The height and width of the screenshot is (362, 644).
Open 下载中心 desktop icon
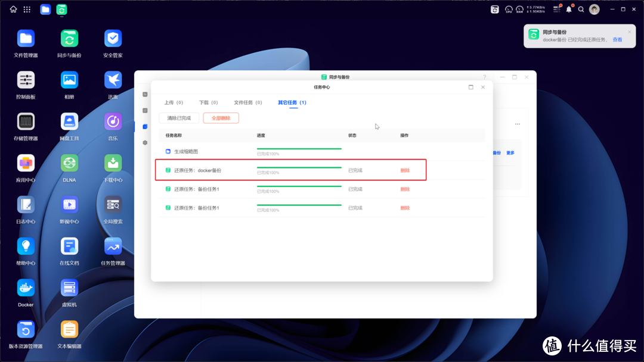coord(113,163)
